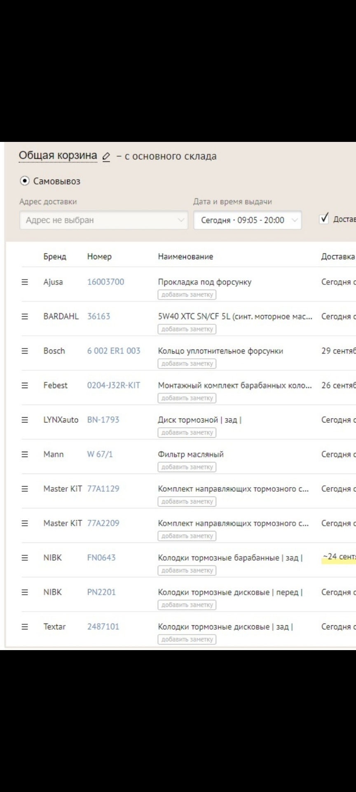The height and width of the screenshot is (792, 356).
Task: Add a note to Фильтр масляный item
Action: 187,467
